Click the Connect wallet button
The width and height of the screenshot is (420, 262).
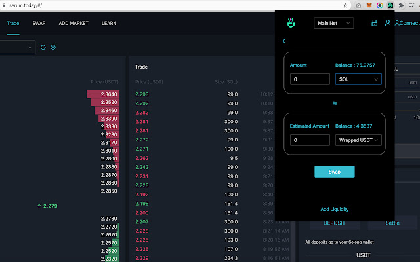407,23
